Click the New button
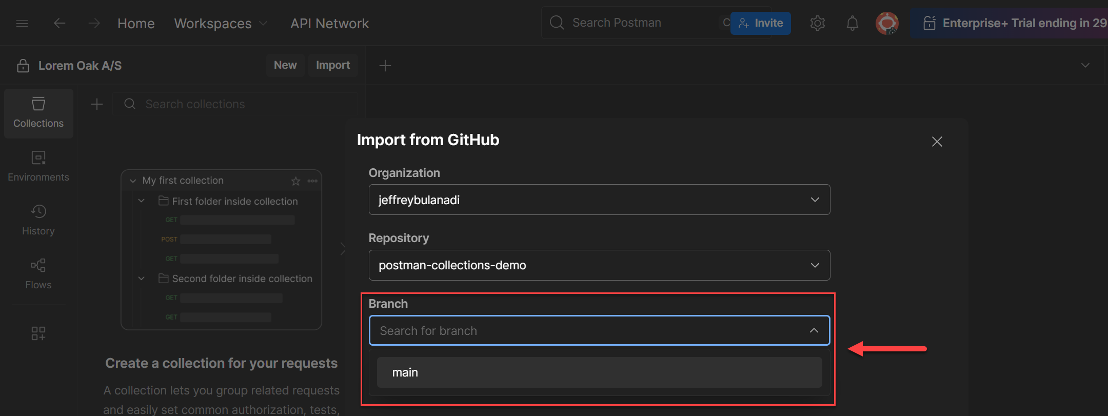 tap(285, 65)
